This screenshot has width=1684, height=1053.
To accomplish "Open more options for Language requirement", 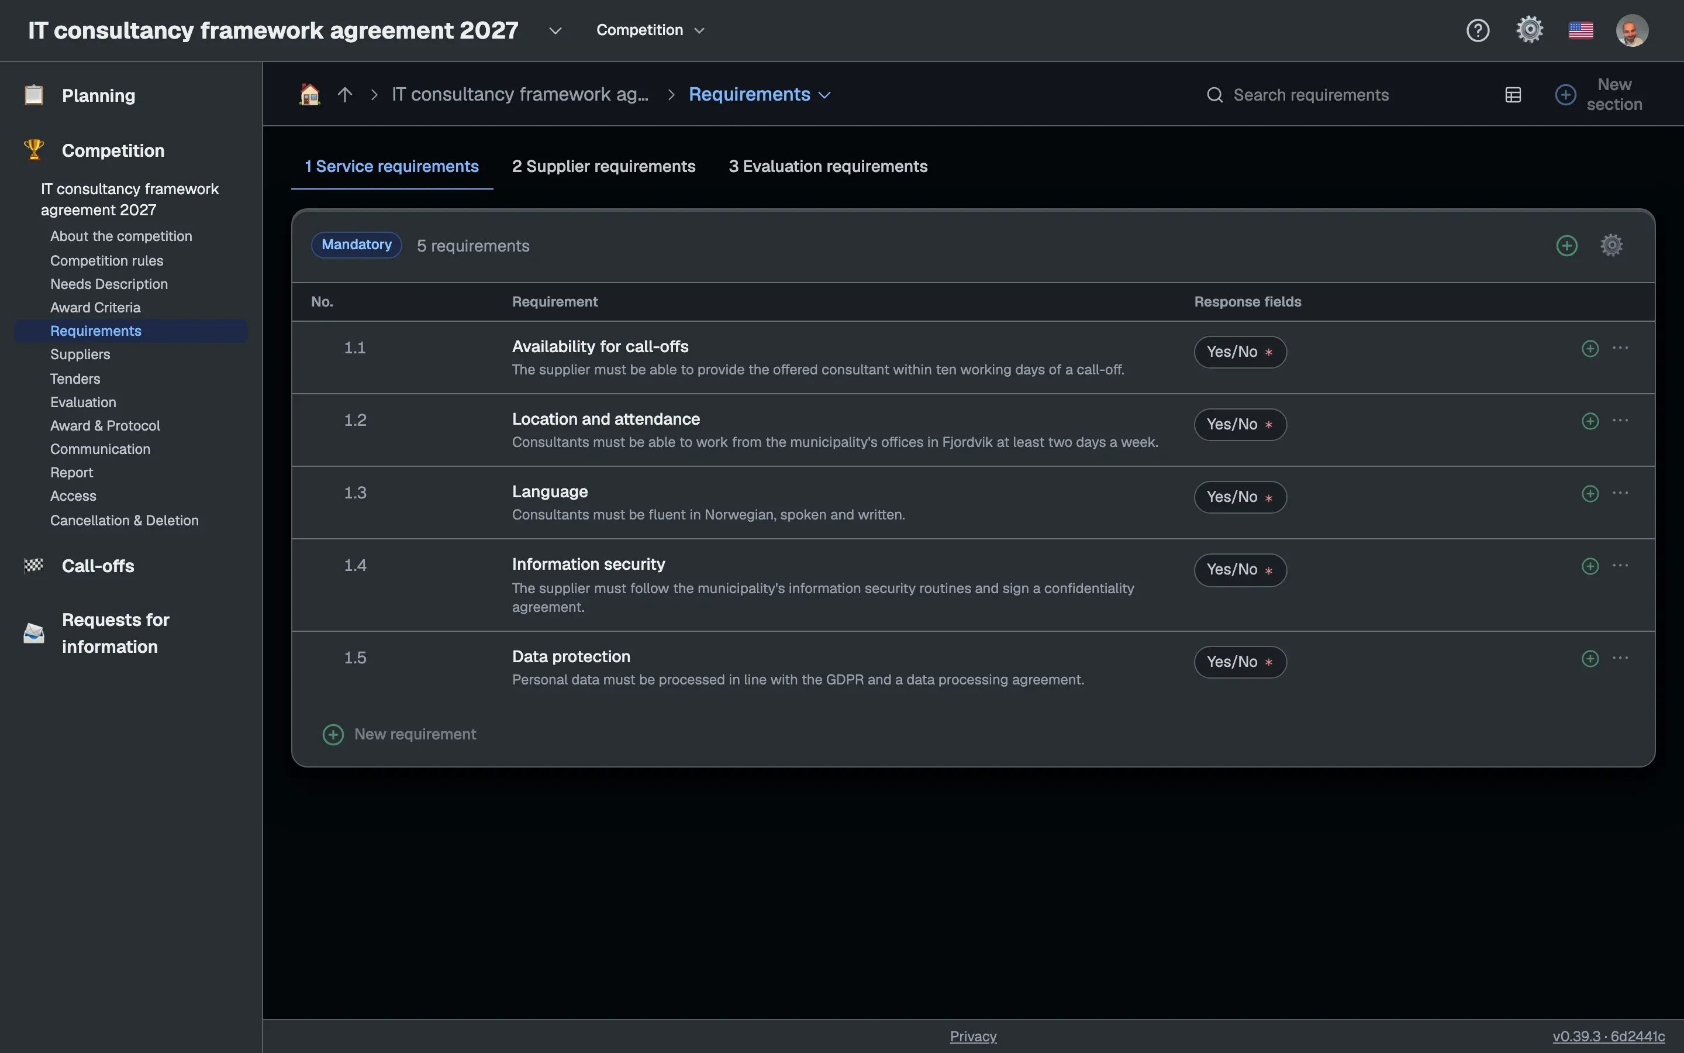I will click(x=1620, y=493).
